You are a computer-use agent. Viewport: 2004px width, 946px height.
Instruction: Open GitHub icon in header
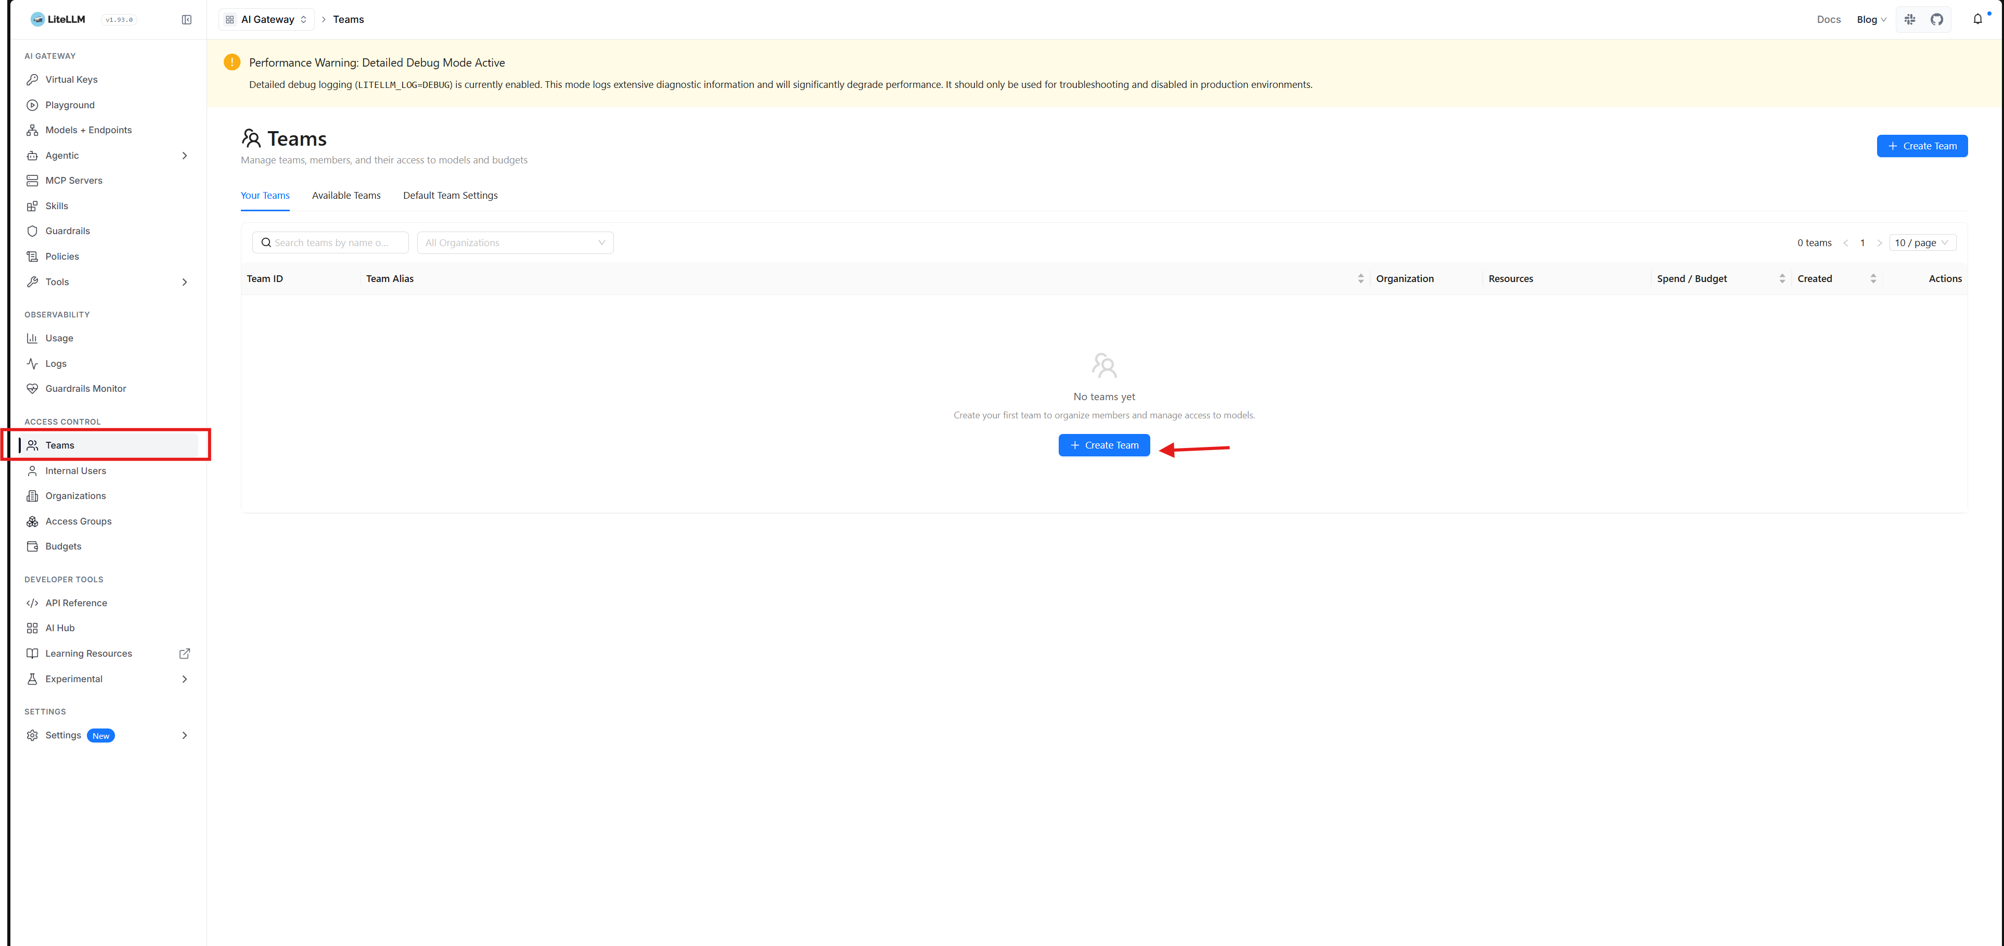point(1937,19)
